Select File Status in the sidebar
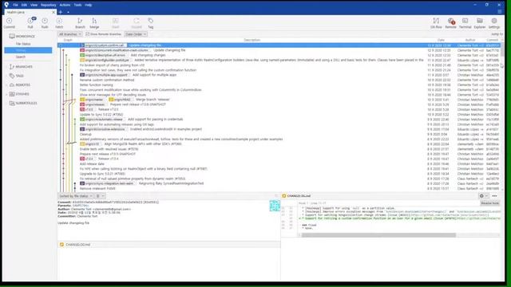This screenshot has width=511, height=287. point(23,44)
